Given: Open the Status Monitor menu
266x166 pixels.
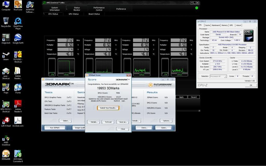Looking at the screenshot, I should coord(77,9).
